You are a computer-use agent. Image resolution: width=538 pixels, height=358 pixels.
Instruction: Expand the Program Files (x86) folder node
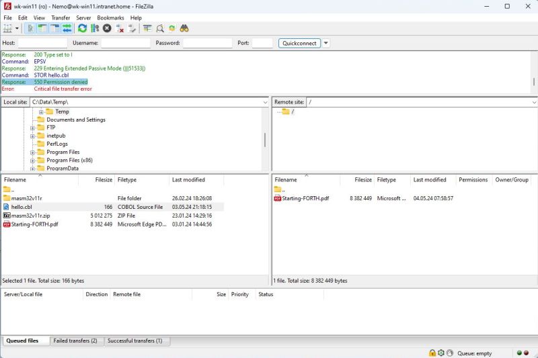coord(32,161)
